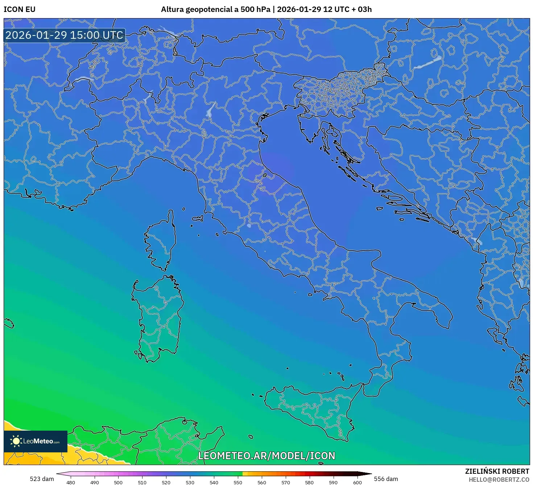Click the LeoMeteo sun logo icon

point(16,441)
